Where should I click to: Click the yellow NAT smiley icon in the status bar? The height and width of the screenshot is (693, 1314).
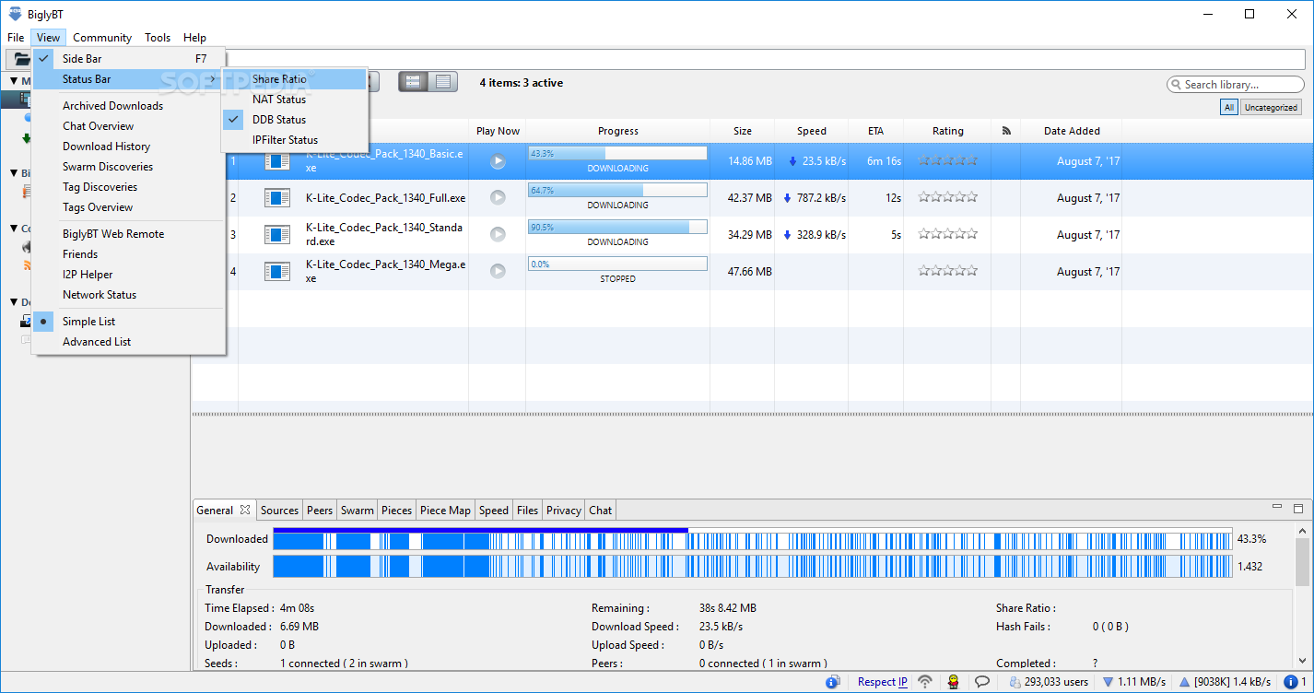point(954,682)
